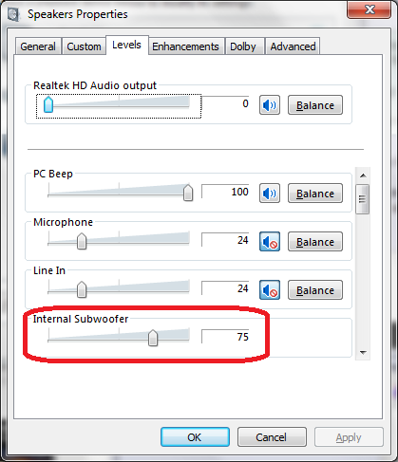The width and height of the screenshot is (398, 462).
Task: Open Balance for Realtek HD Audio output
Action: click(x=315, y=104)
